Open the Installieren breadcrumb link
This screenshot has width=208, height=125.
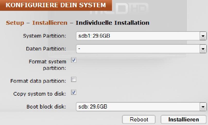(x=50, y=23)
